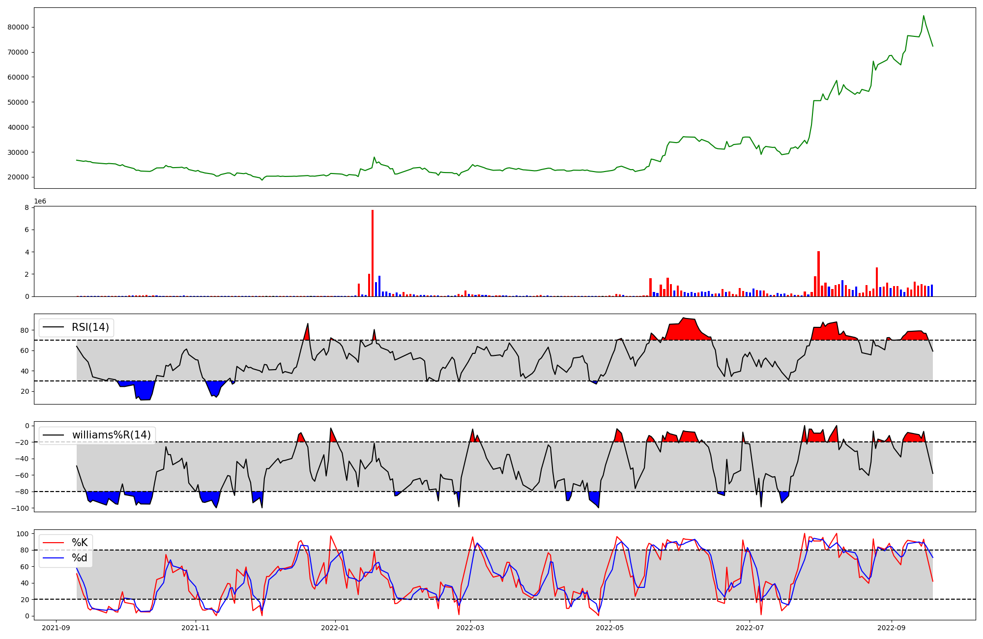983x639 pixels.
Task: Click the RSI(14) legend label
Action: point(90,327)
